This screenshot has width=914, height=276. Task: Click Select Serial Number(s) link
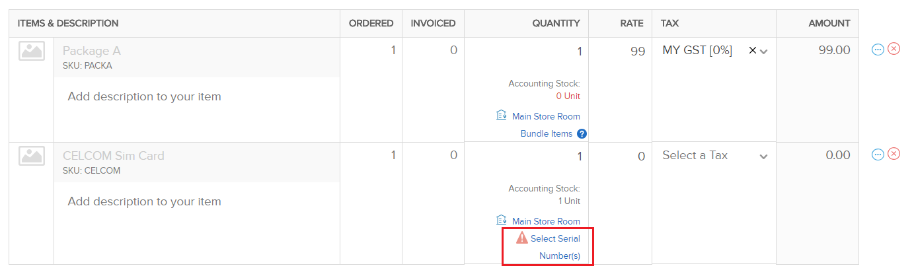coord(555,239)
